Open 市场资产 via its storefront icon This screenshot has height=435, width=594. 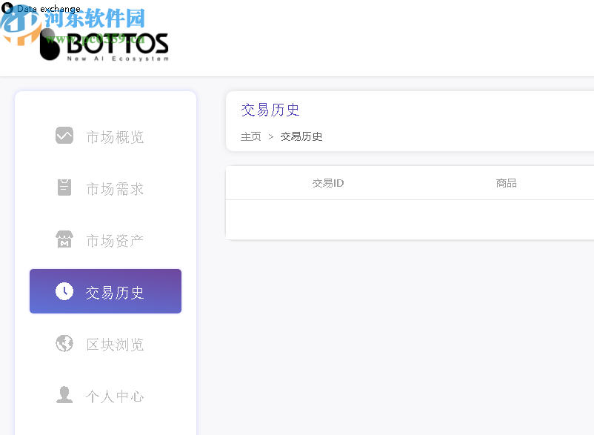tap(64, 239)
